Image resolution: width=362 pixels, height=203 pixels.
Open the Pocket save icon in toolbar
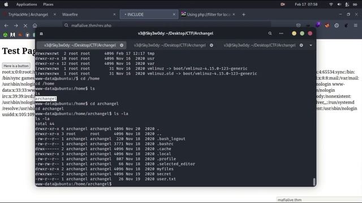click(298, 25)
